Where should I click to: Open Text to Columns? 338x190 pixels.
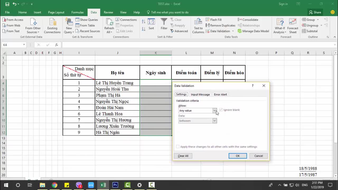(x=198, y=26)
